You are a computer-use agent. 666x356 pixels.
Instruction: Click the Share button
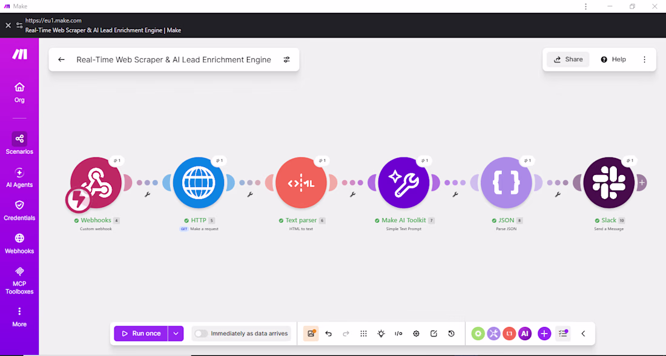click(568, 59)
